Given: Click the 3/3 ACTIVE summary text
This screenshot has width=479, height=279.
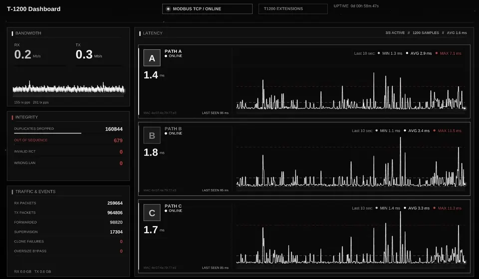Looking at the screenshot, I should click(395, 33).
